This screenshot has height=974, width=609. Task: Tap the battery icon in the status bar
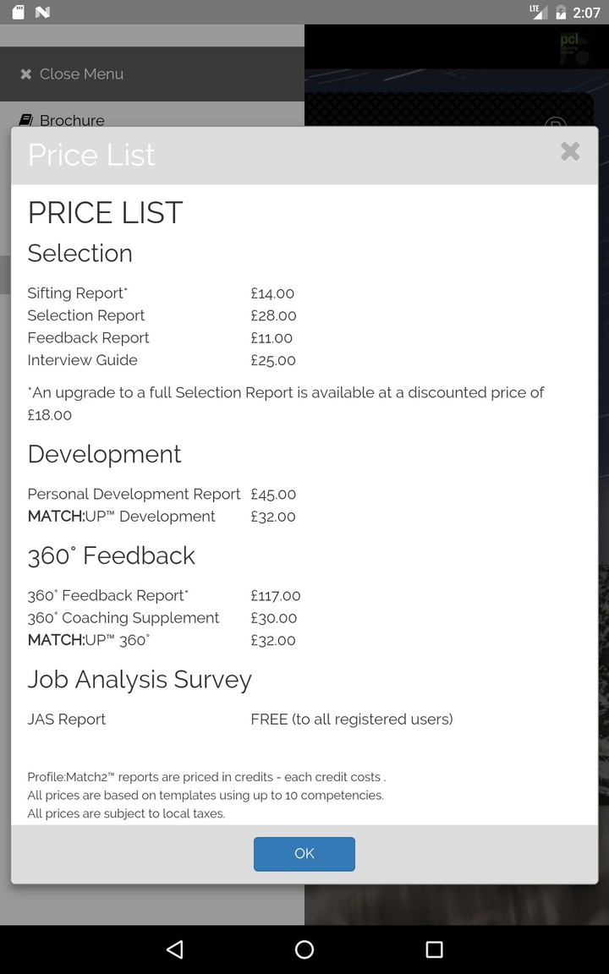click(560, 12)
